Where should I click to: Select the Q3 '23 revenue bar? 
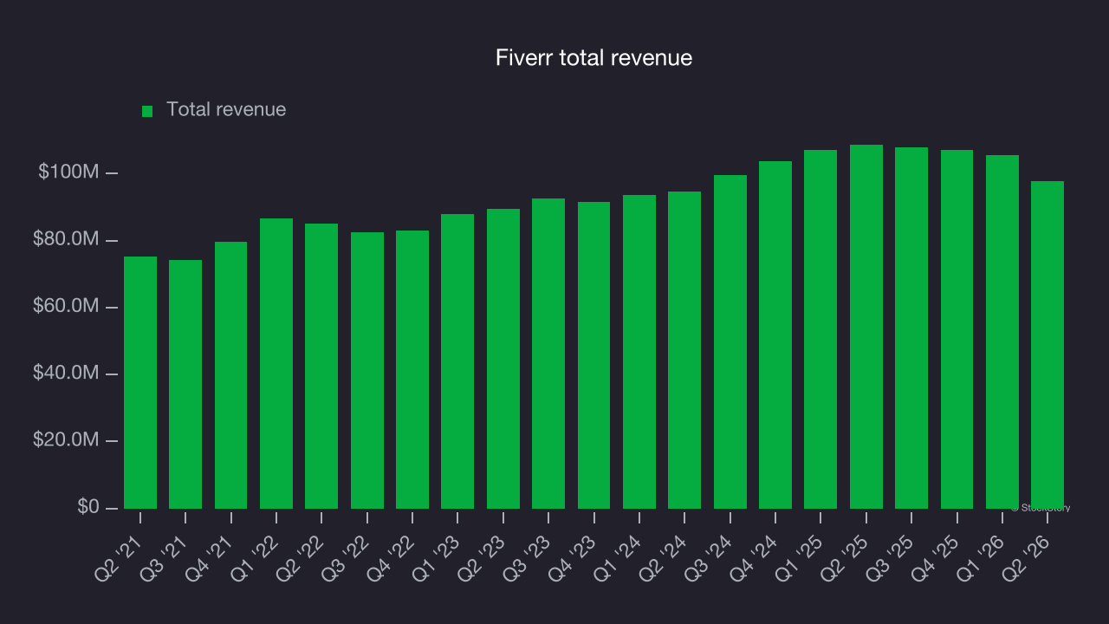pos(548,354)
